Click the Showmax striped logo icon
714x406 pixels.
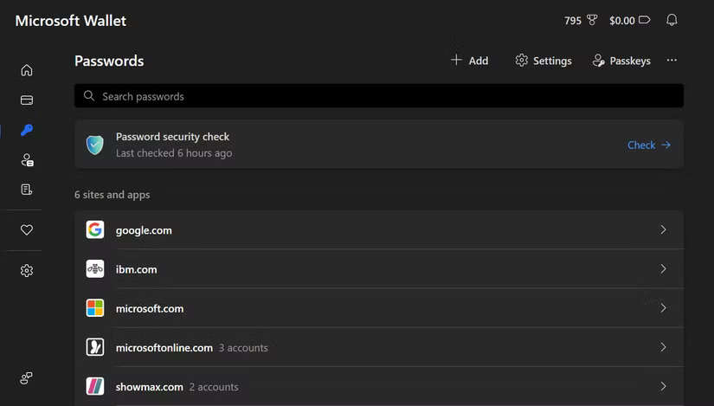click(94, 386)
